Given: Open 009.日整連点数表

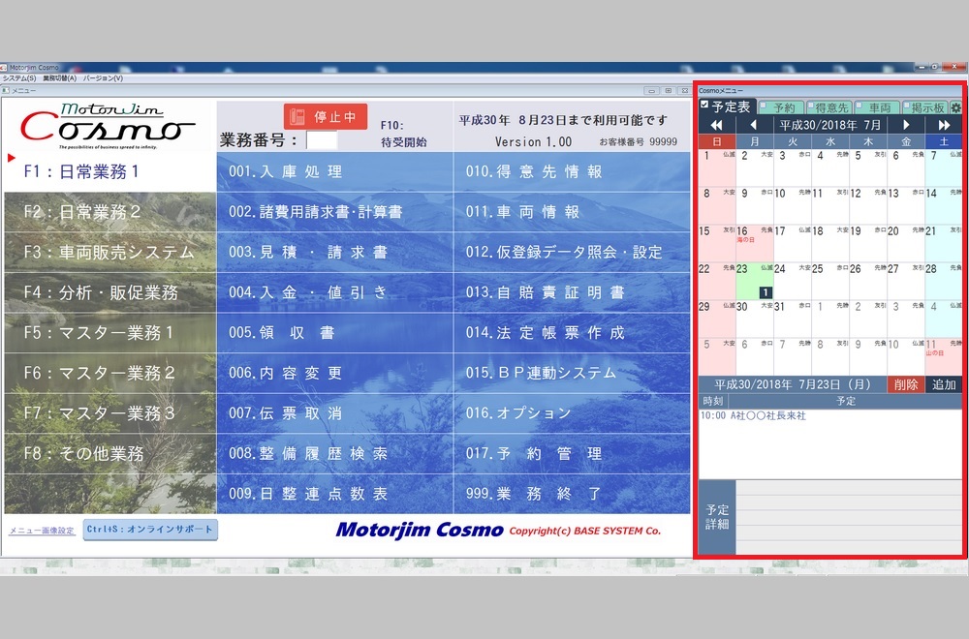Looking at the screenshot, I should tap(335, 494).
